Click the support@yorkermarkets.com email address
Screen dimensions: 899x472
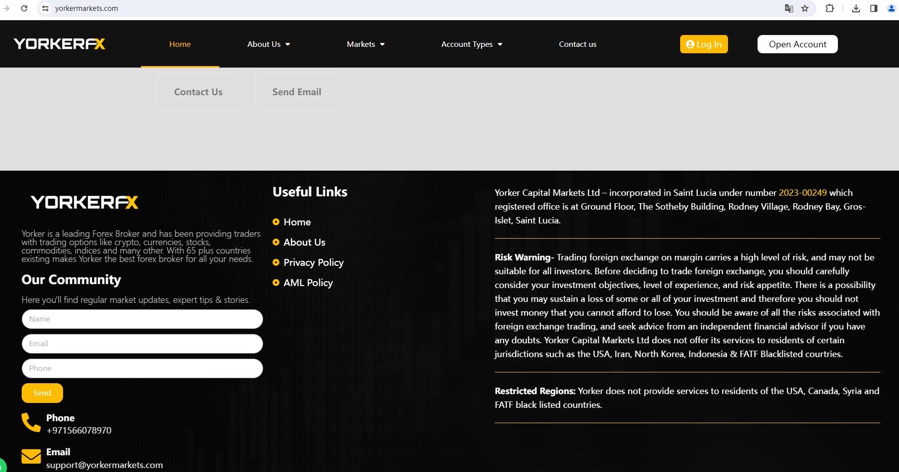(104, 465)
